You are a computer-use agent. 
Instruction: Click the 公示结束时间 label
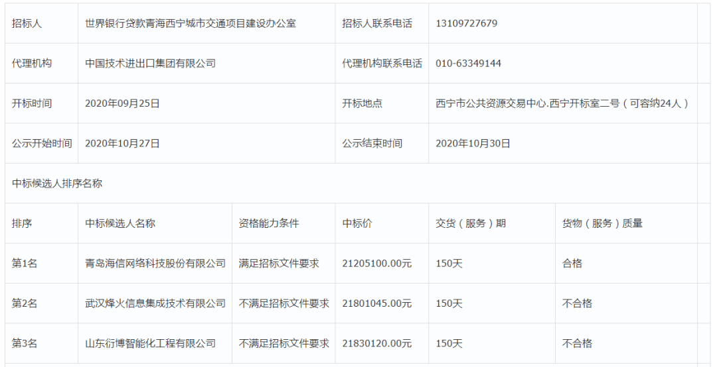tap(372, 144)
